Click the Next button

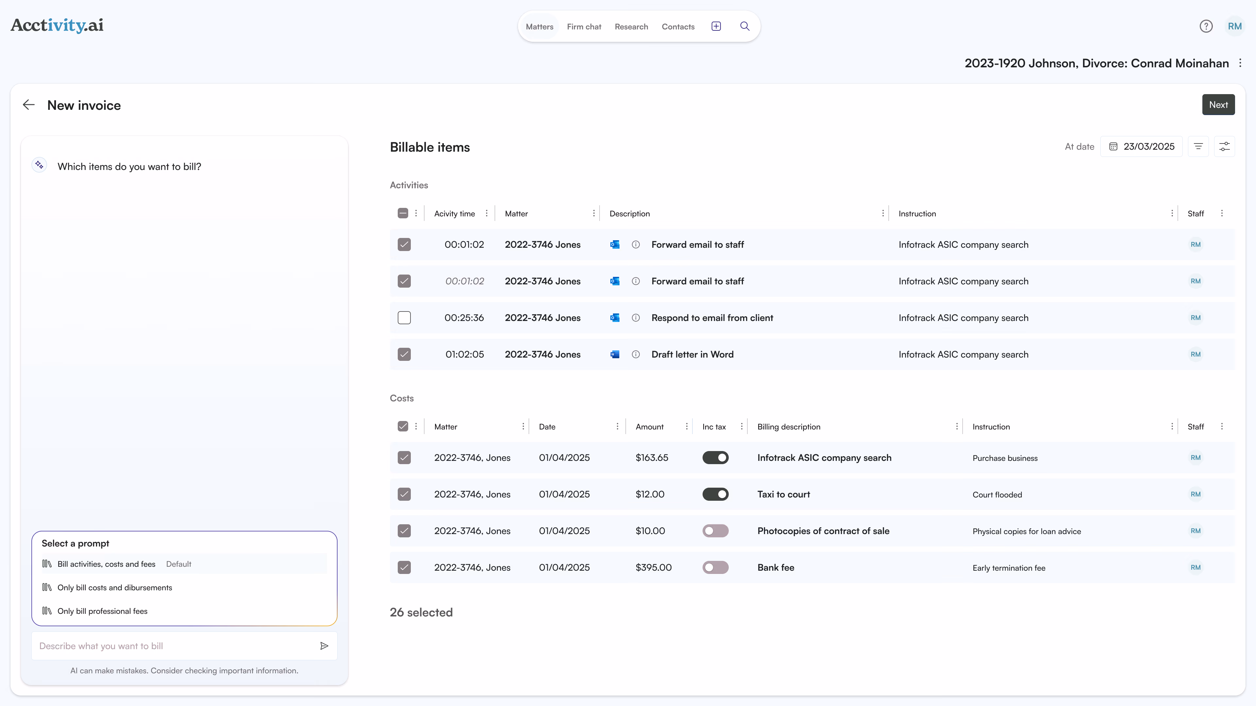click(x=1218, y=105)
